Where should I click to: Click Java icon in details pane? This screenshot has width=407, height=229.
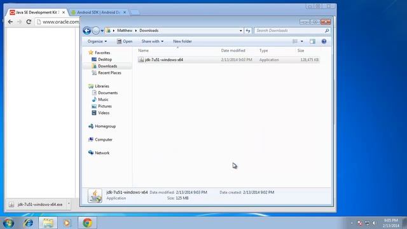[95, 195]
